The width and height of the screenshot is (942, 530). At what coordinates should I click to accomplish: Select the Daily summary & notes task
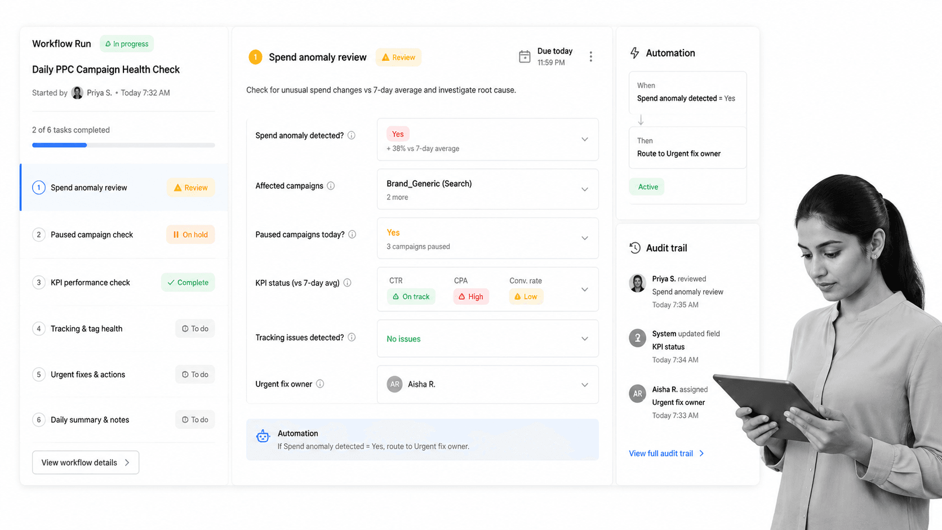click(124, 420)
